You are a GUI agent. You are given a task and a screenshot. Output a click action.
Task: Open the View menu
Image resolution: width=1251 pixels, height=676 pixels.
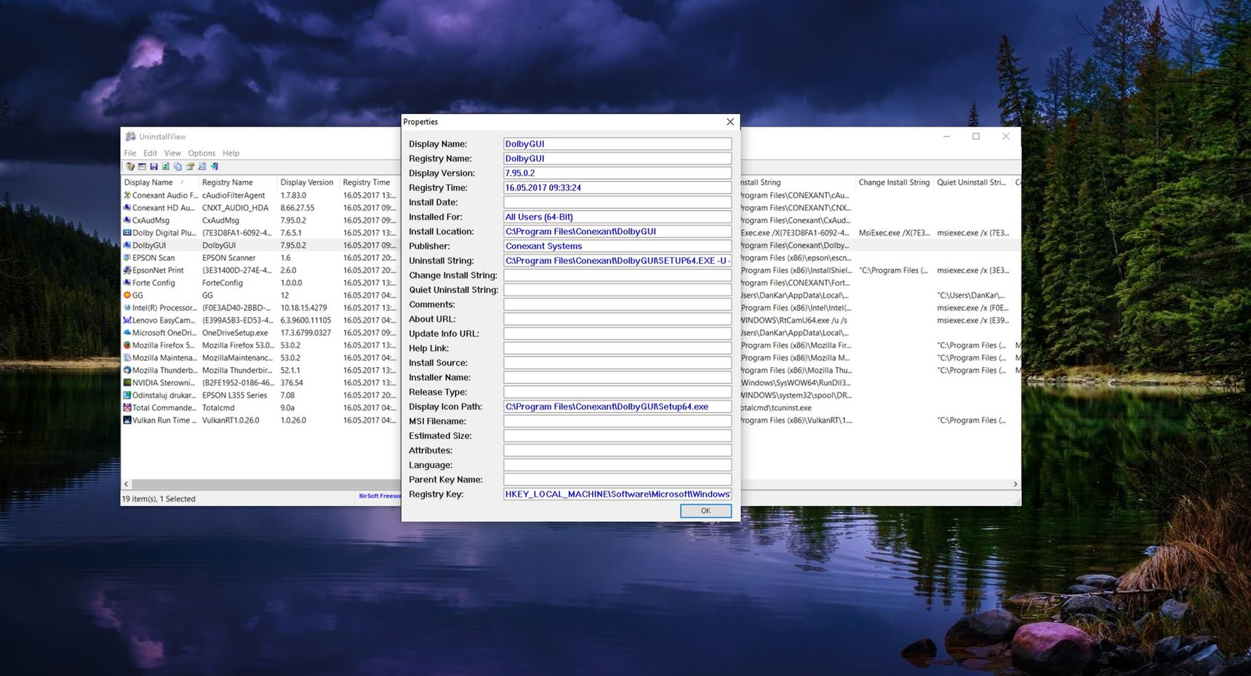coord(172,153)
